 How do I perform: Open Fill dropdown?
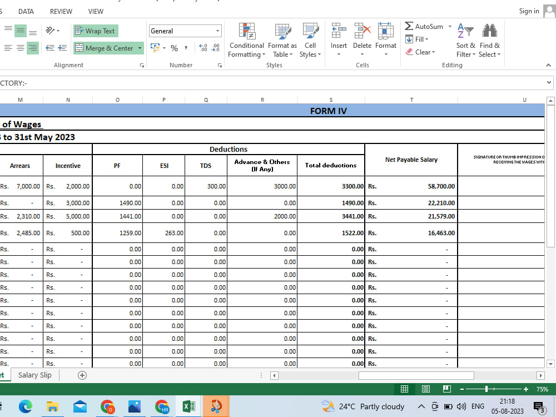pyautogui.click(x=417, y=39)
